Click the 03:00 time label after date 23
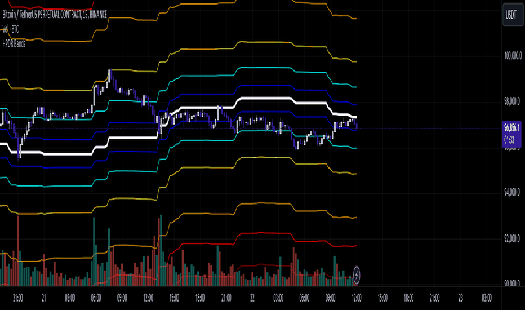 pyautogui.click(x=487, y=298)
